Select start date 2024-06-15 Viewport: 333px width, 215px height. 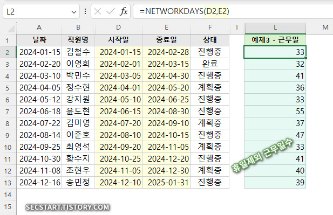tap(118, 112)
